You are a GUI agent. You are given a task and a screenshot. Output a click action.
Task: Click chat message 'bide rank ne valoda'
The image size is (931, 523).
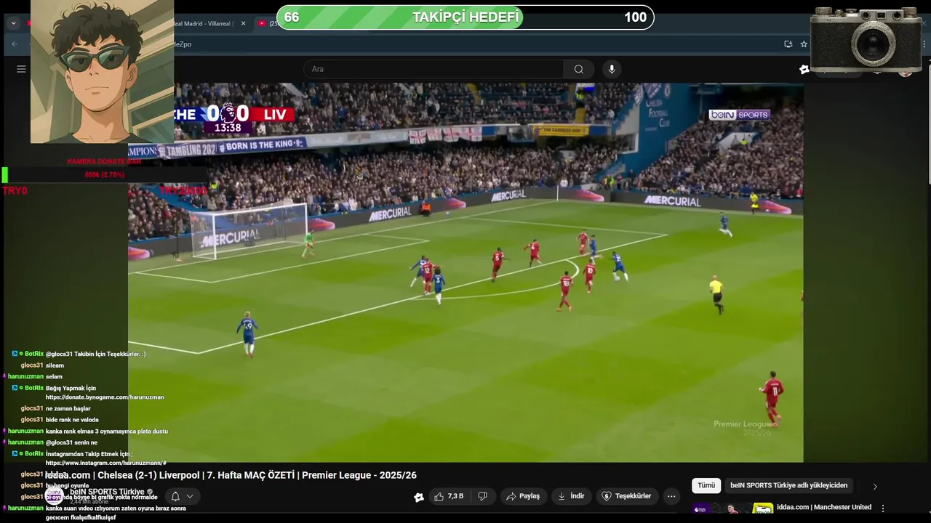pyautogui.click(x=72, y=420)
